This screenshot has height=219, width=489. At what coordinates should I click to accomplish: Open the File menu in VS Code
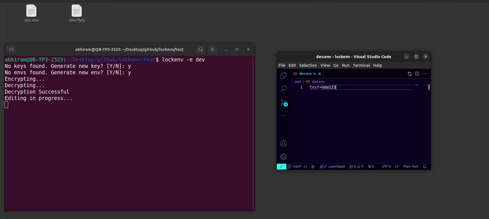(282, 65)
